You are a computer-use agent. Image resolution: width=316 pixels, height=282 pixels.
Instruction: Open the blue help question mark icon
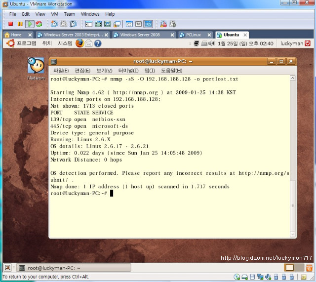[98, 43]
